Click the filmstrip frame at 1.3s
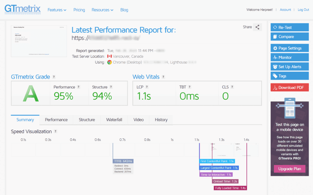The image size is (313, 195). point(222,150)
